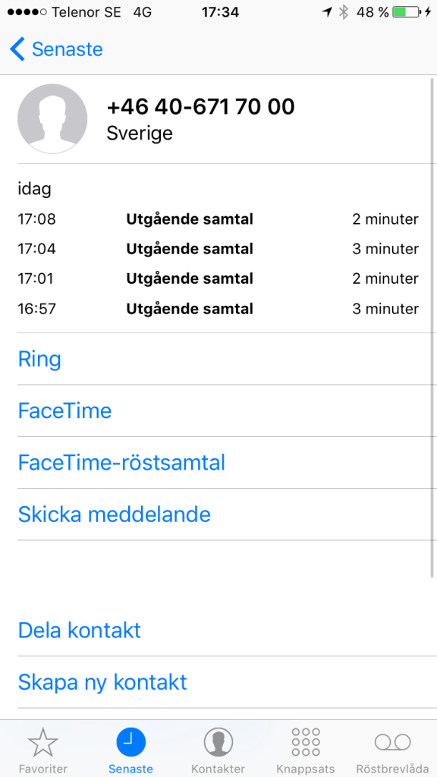Open the Röstbrevlåda voicemail icon

pyautogui.click(x=393, y=742)
